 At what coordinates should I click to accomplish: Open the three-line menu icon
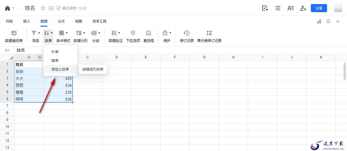click(x=278, y=8)
